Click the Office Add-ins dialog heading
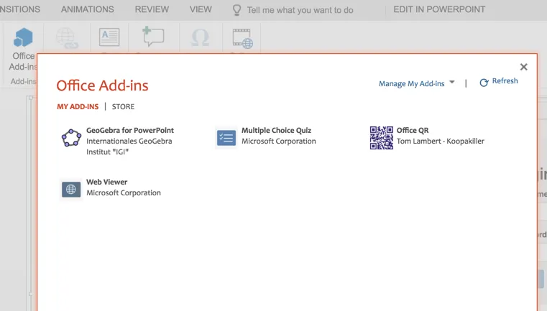The width and height of the screenshot is (547, 311). point(102,85)
